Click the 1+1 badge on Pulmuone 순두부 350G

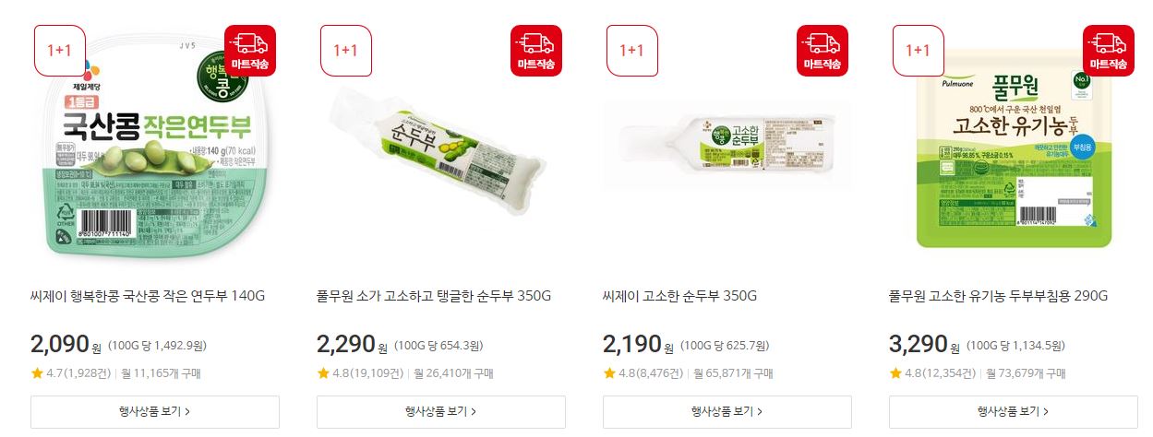tap(346, 50)
